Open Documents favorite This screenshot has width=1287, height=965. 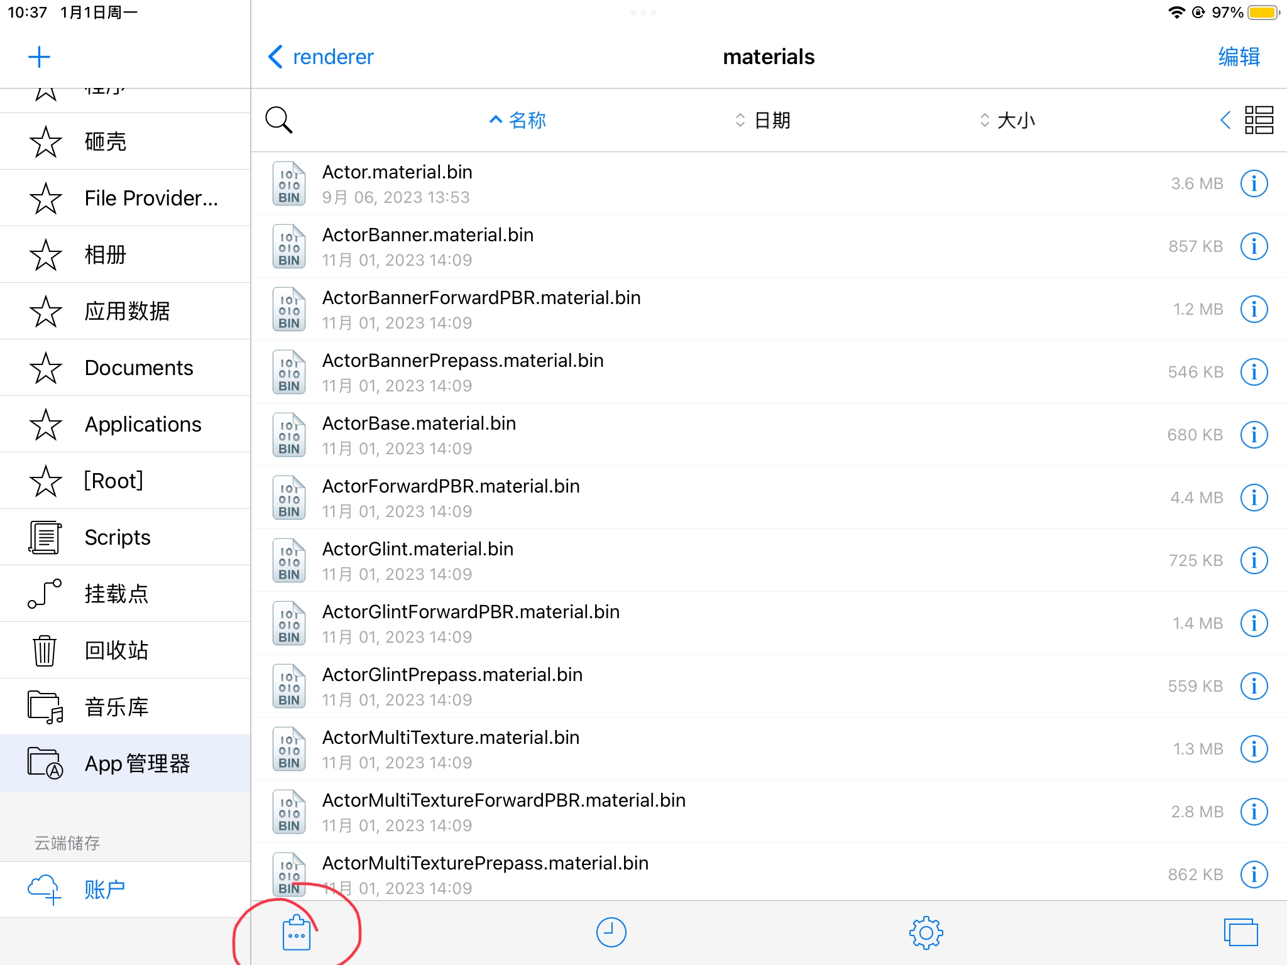(x=125, y=368)
